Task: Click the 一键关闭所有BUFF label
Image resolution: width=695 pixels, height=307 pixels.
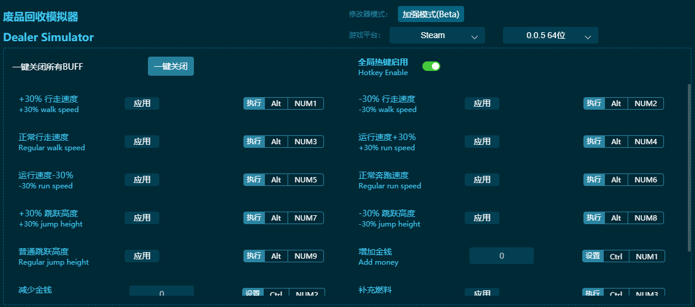Action: [x=47, y=67]
